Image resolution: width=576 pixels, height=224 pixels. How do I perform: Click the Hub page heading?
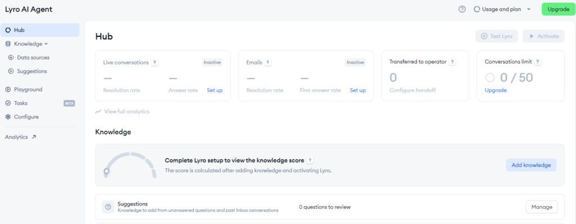[104, 36]
